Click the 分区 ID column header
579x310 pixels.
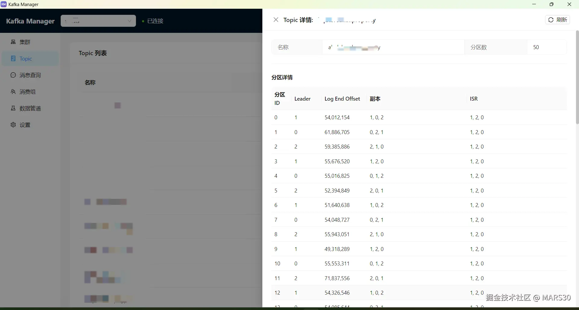[x=281, y=99]
